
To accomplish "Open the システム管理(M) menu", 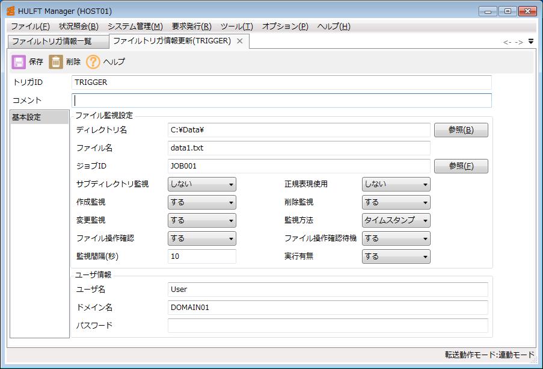I will (x=135, y=26).
